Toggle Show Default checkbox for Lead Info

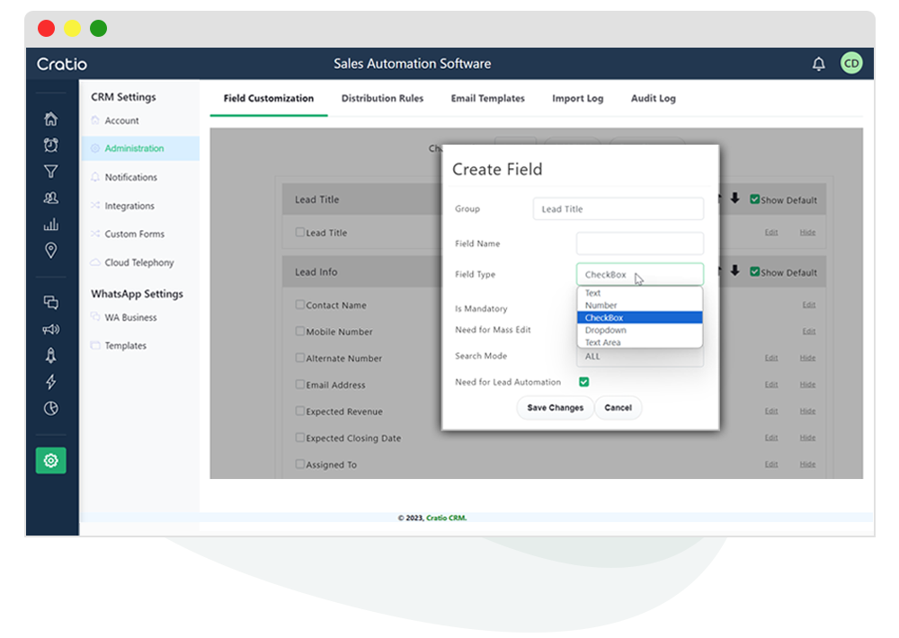click(x=755, y=272)
